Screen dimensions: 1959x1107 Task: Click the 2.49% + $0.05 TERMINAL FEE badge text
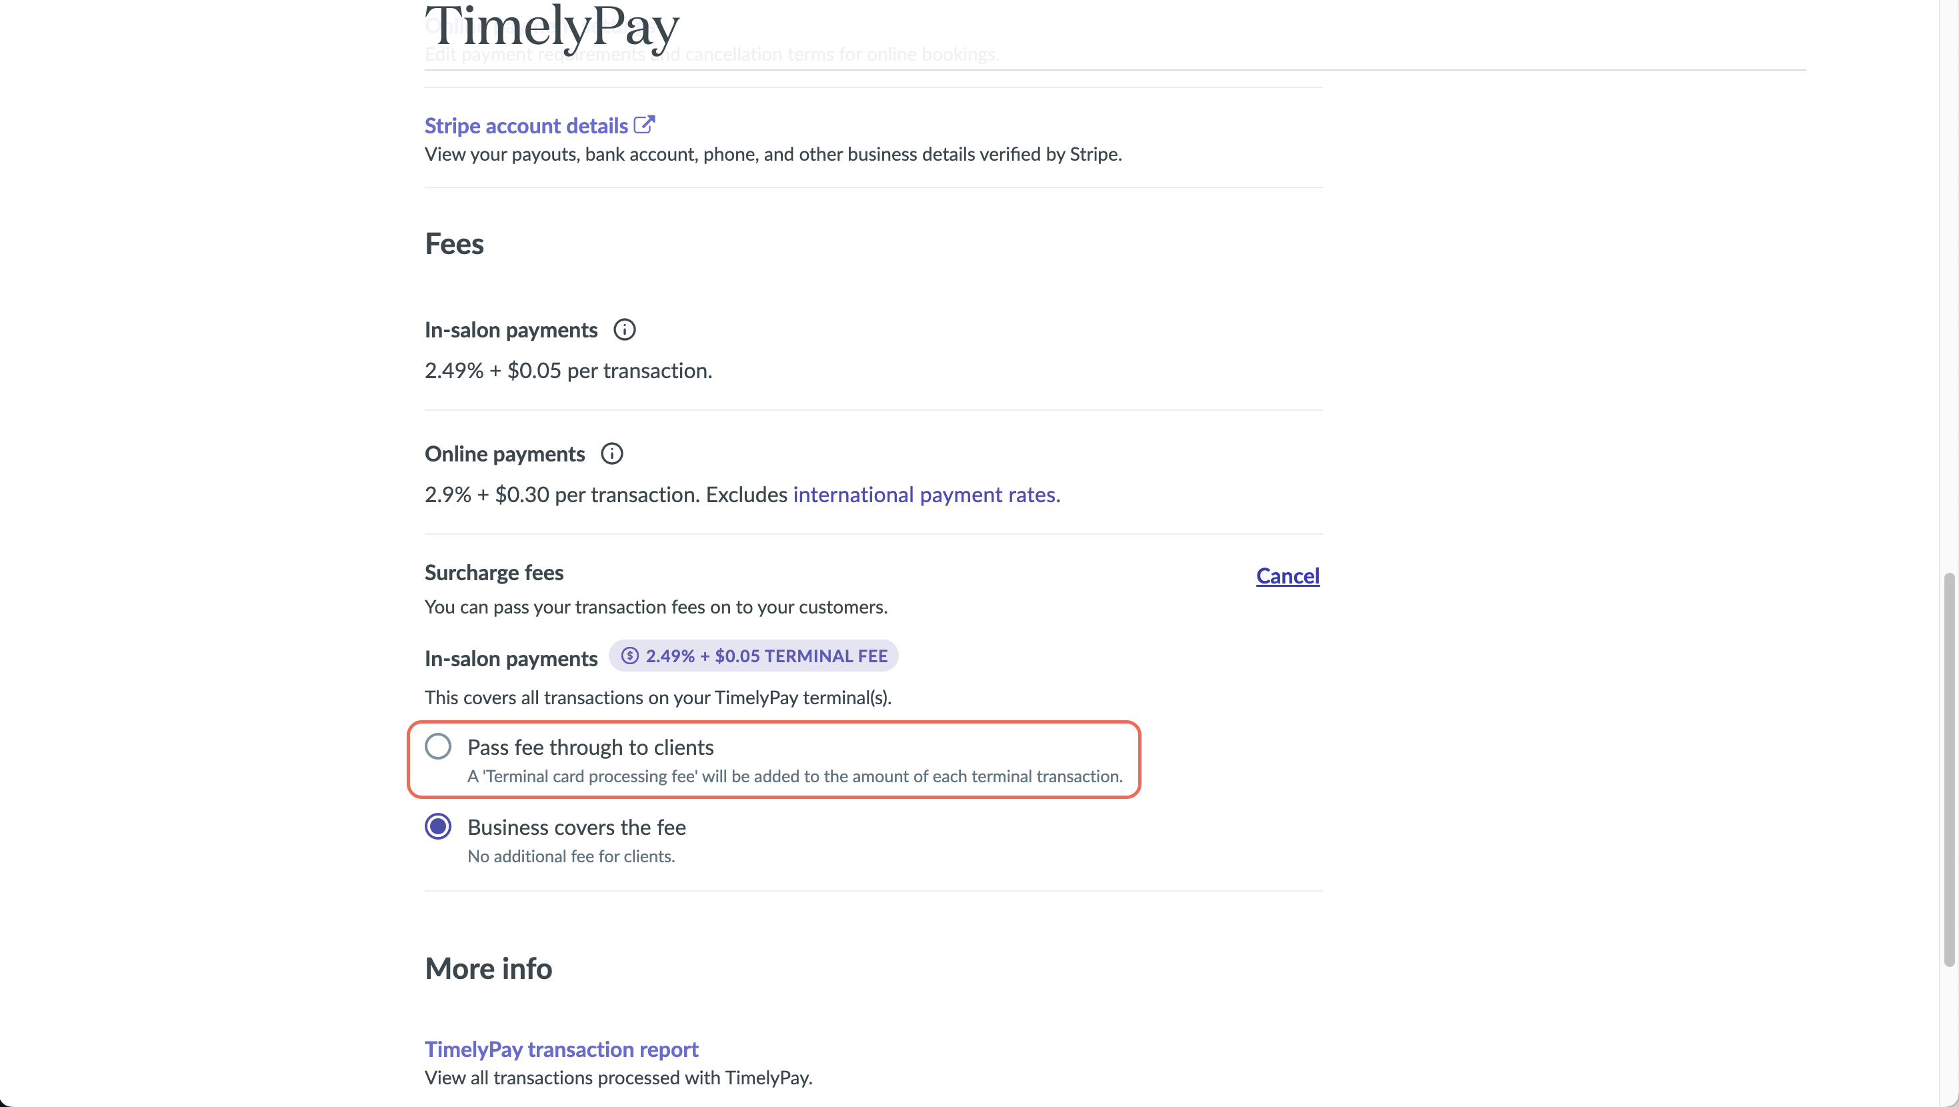tap(767, 656)
